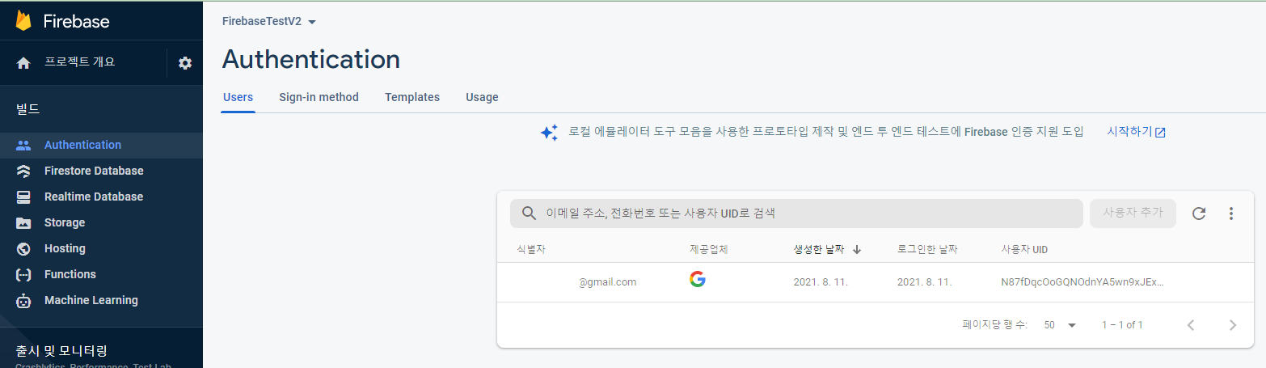Click the Machine Learning robot icon

coord(23,301)
